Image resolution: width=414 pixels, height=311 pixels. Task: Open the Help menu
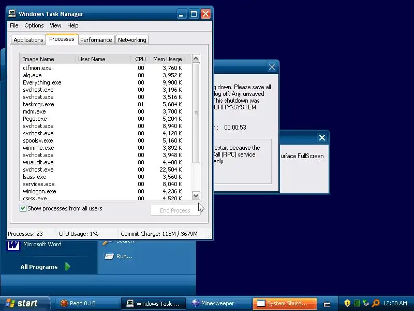tap(72, 25)
